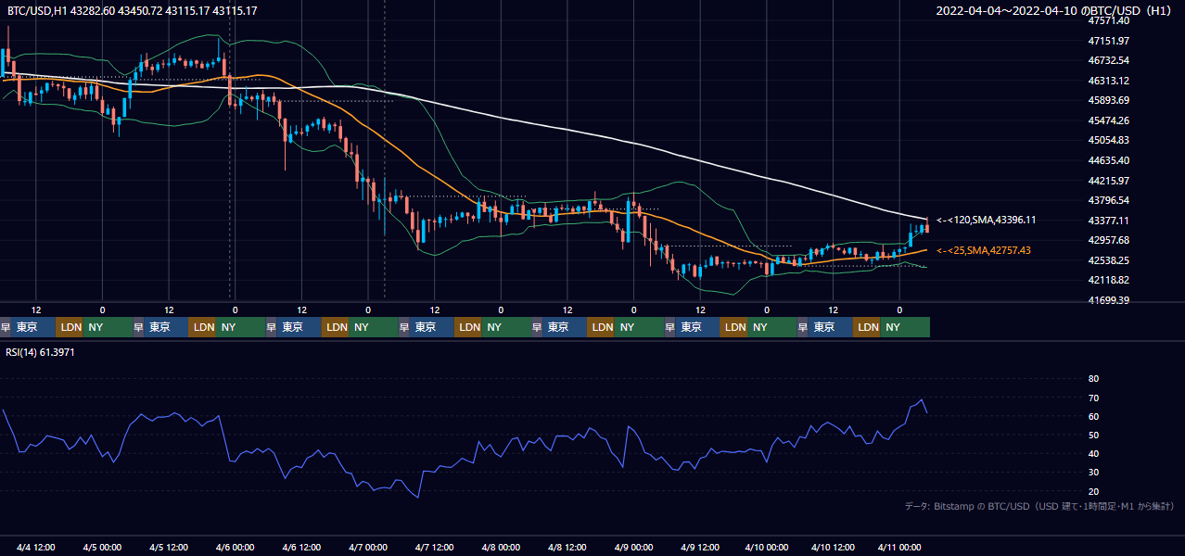Click price axis label 47151.97
The image size is (1185, 556).
click(x=1109, y=41)
